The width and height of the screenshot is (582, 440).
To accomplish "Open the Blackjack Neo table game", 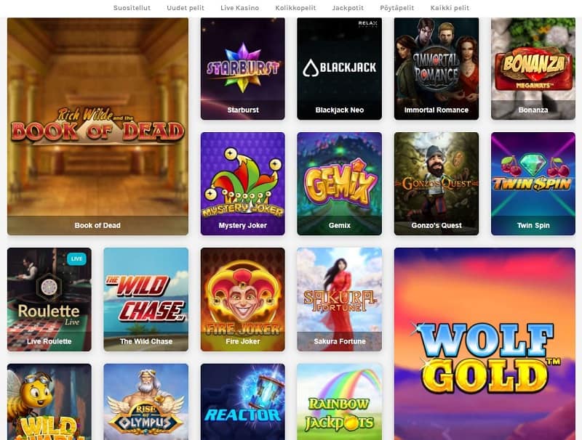I will pos(339,68).
